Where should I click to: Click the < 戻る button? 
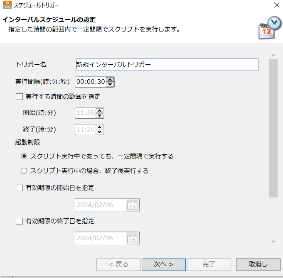(118, 264)
